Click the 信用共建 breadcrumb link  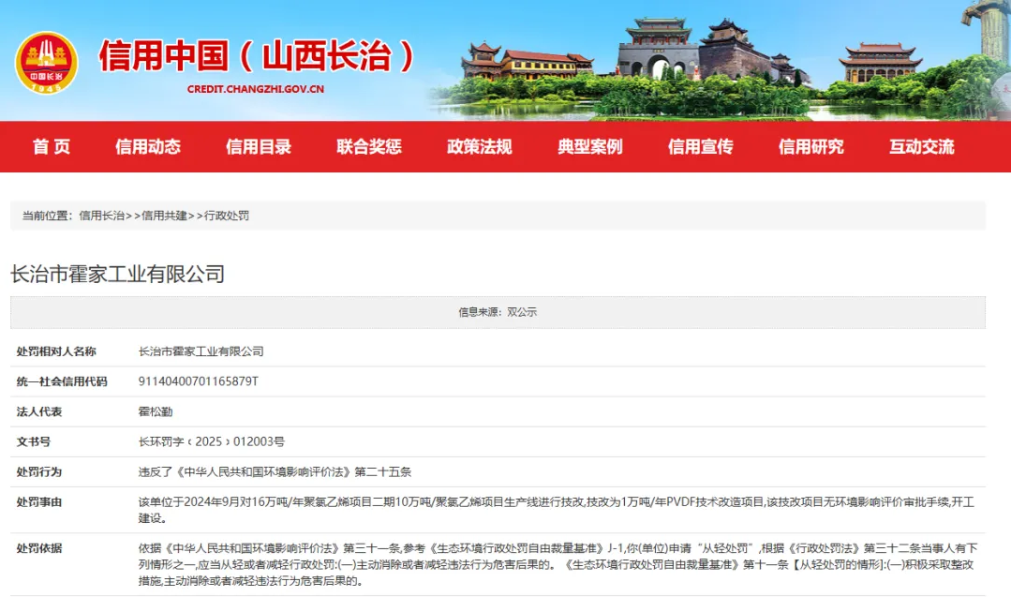[164, 216]
